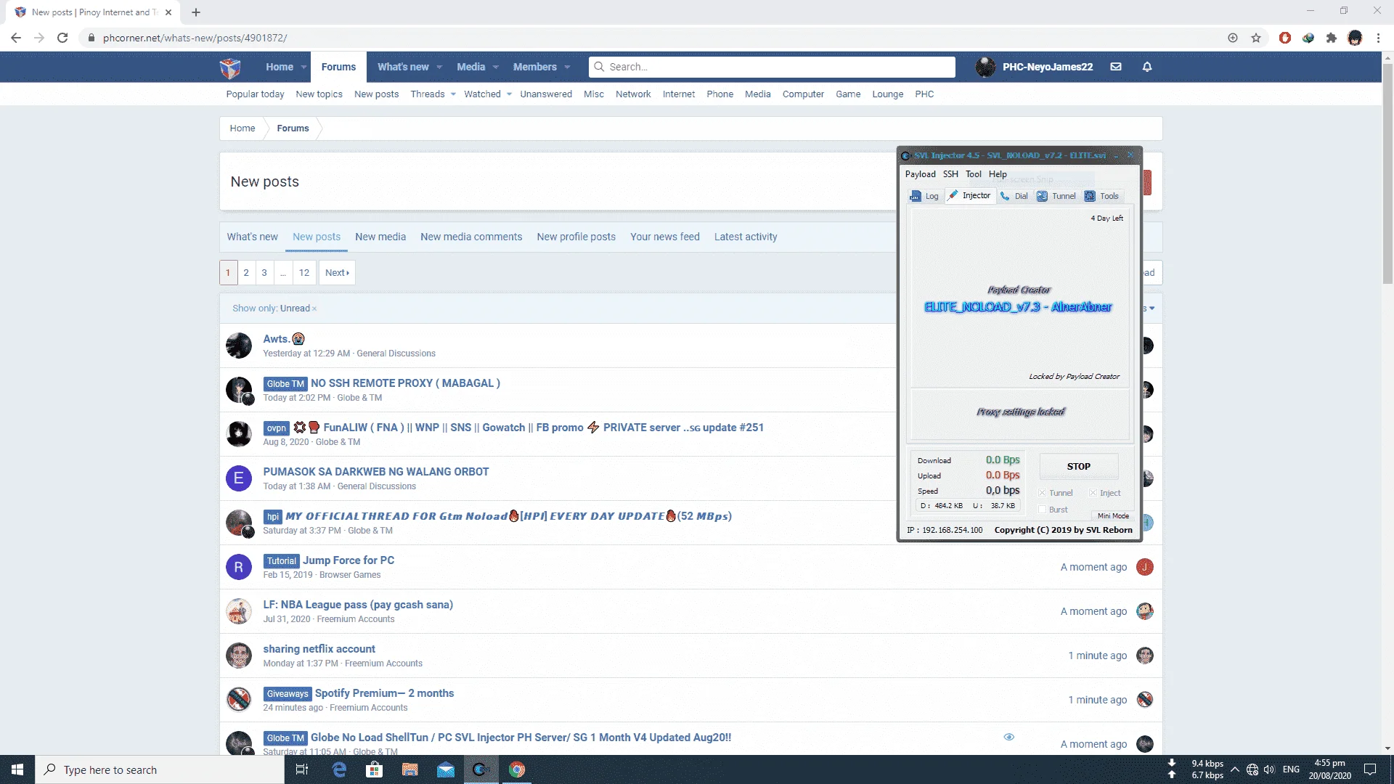The image size is (1394, 784).
Task: Open the Tool menu in SVL Injector
Action: 974,174
